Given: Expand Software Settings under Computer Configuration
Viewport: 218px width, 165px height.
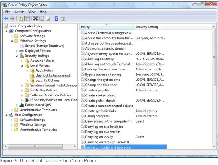Looking at the screenshot, I should point(12,36).
